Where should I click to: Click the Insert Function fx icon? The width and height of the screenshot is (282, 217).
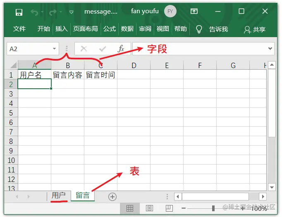click(121, 48)
